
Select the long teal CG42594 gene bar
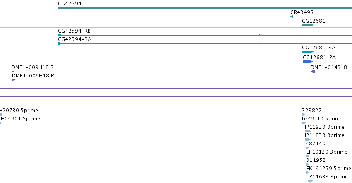[205, 8]
